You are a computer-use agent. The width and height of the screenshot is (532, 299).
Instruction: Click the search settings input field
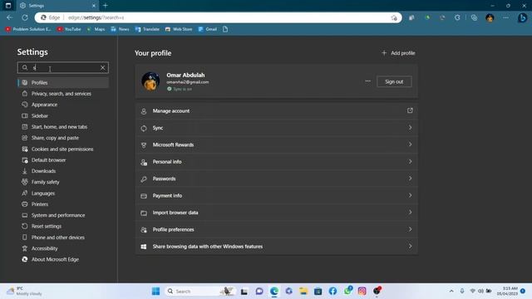(63, 68)
